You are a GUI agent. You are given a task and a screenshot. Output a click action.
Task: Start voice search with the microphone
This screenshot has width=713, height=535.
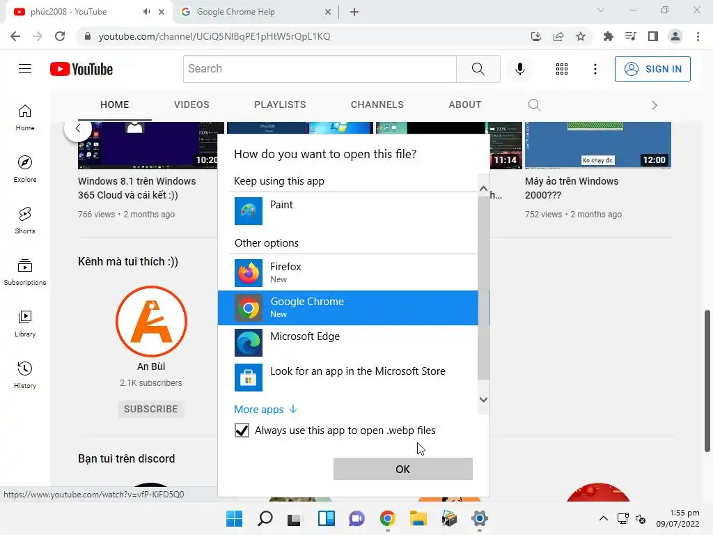[x=519, y=69]
